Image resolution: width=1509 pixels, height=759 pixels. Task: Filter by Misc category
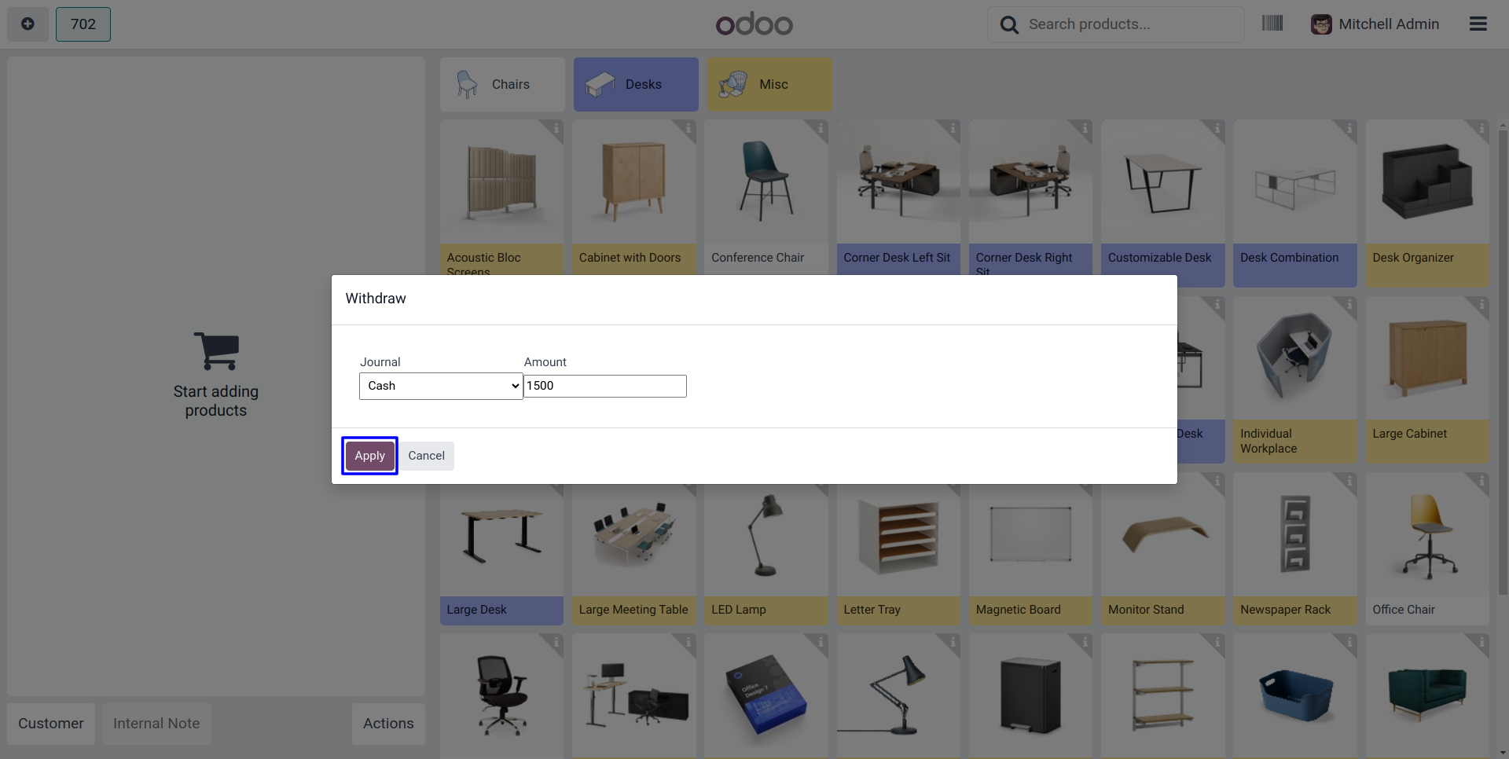pyautogui.click(x=769, y=84)
